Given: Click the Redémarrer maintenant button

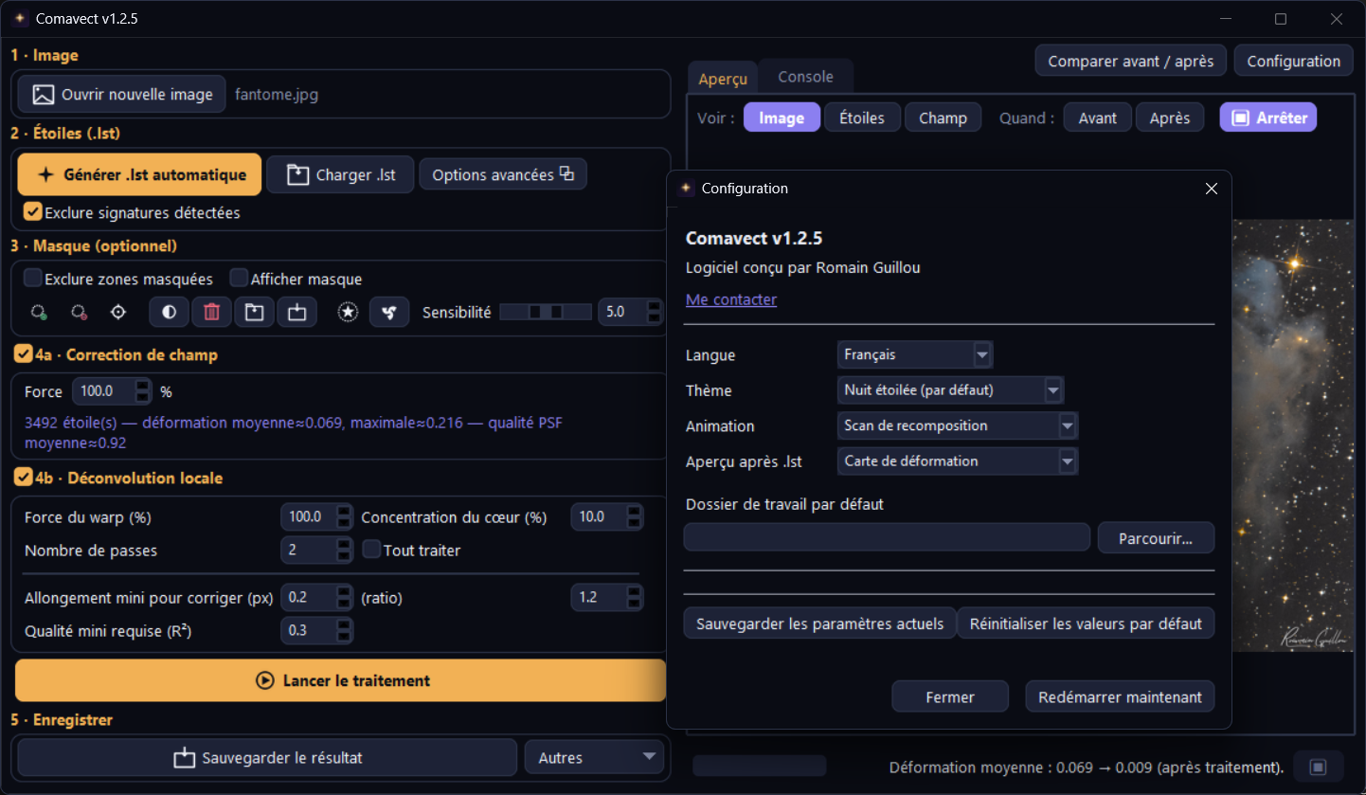Looking at the screenshot, I should coord(1120,696).
